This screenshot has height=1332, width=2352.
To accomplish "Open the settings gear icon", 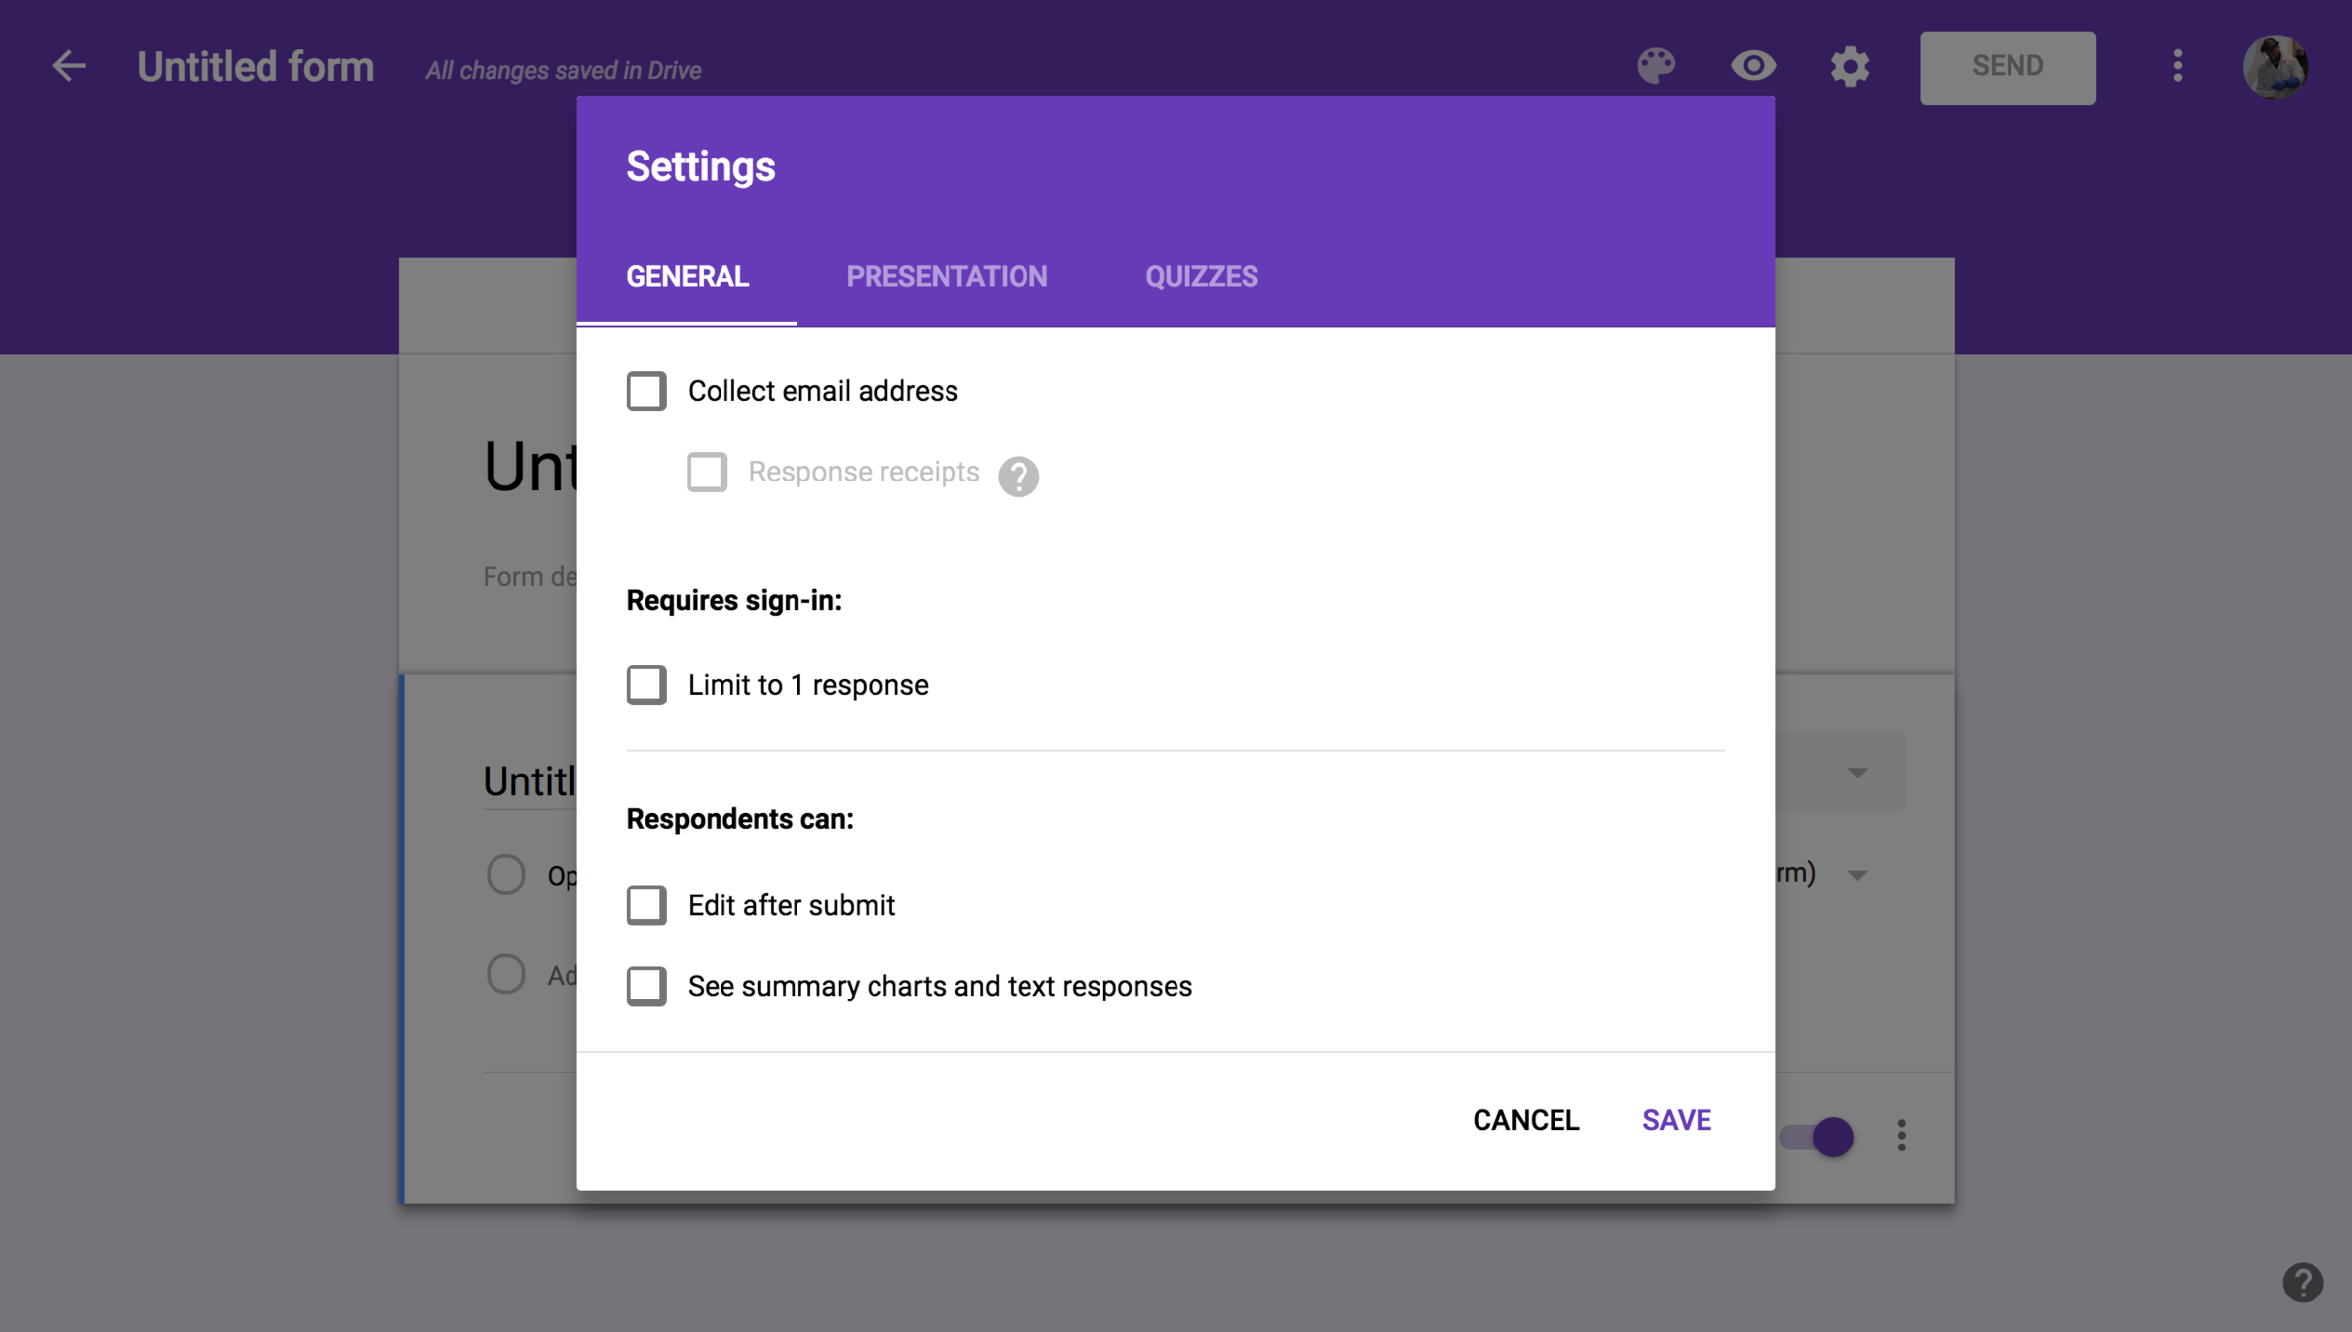I will [x=1850, y=67].
